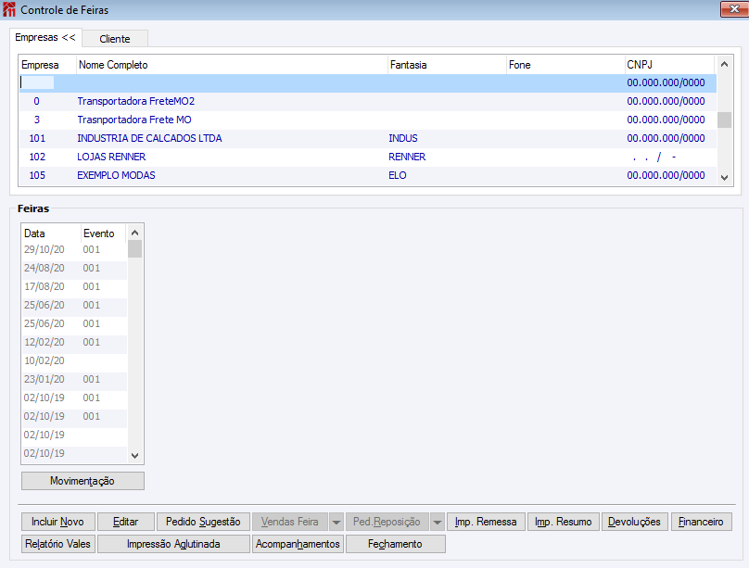Click the CNPJ column header

669,65
